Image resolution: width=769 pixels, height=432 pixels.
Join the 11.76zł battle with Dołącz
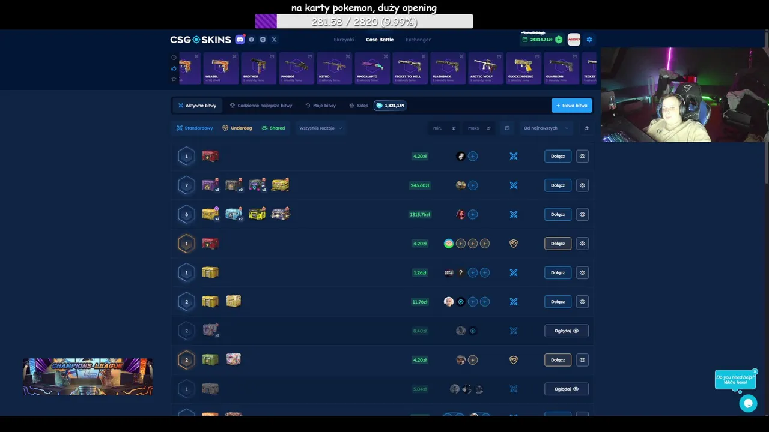pos(558,302)
